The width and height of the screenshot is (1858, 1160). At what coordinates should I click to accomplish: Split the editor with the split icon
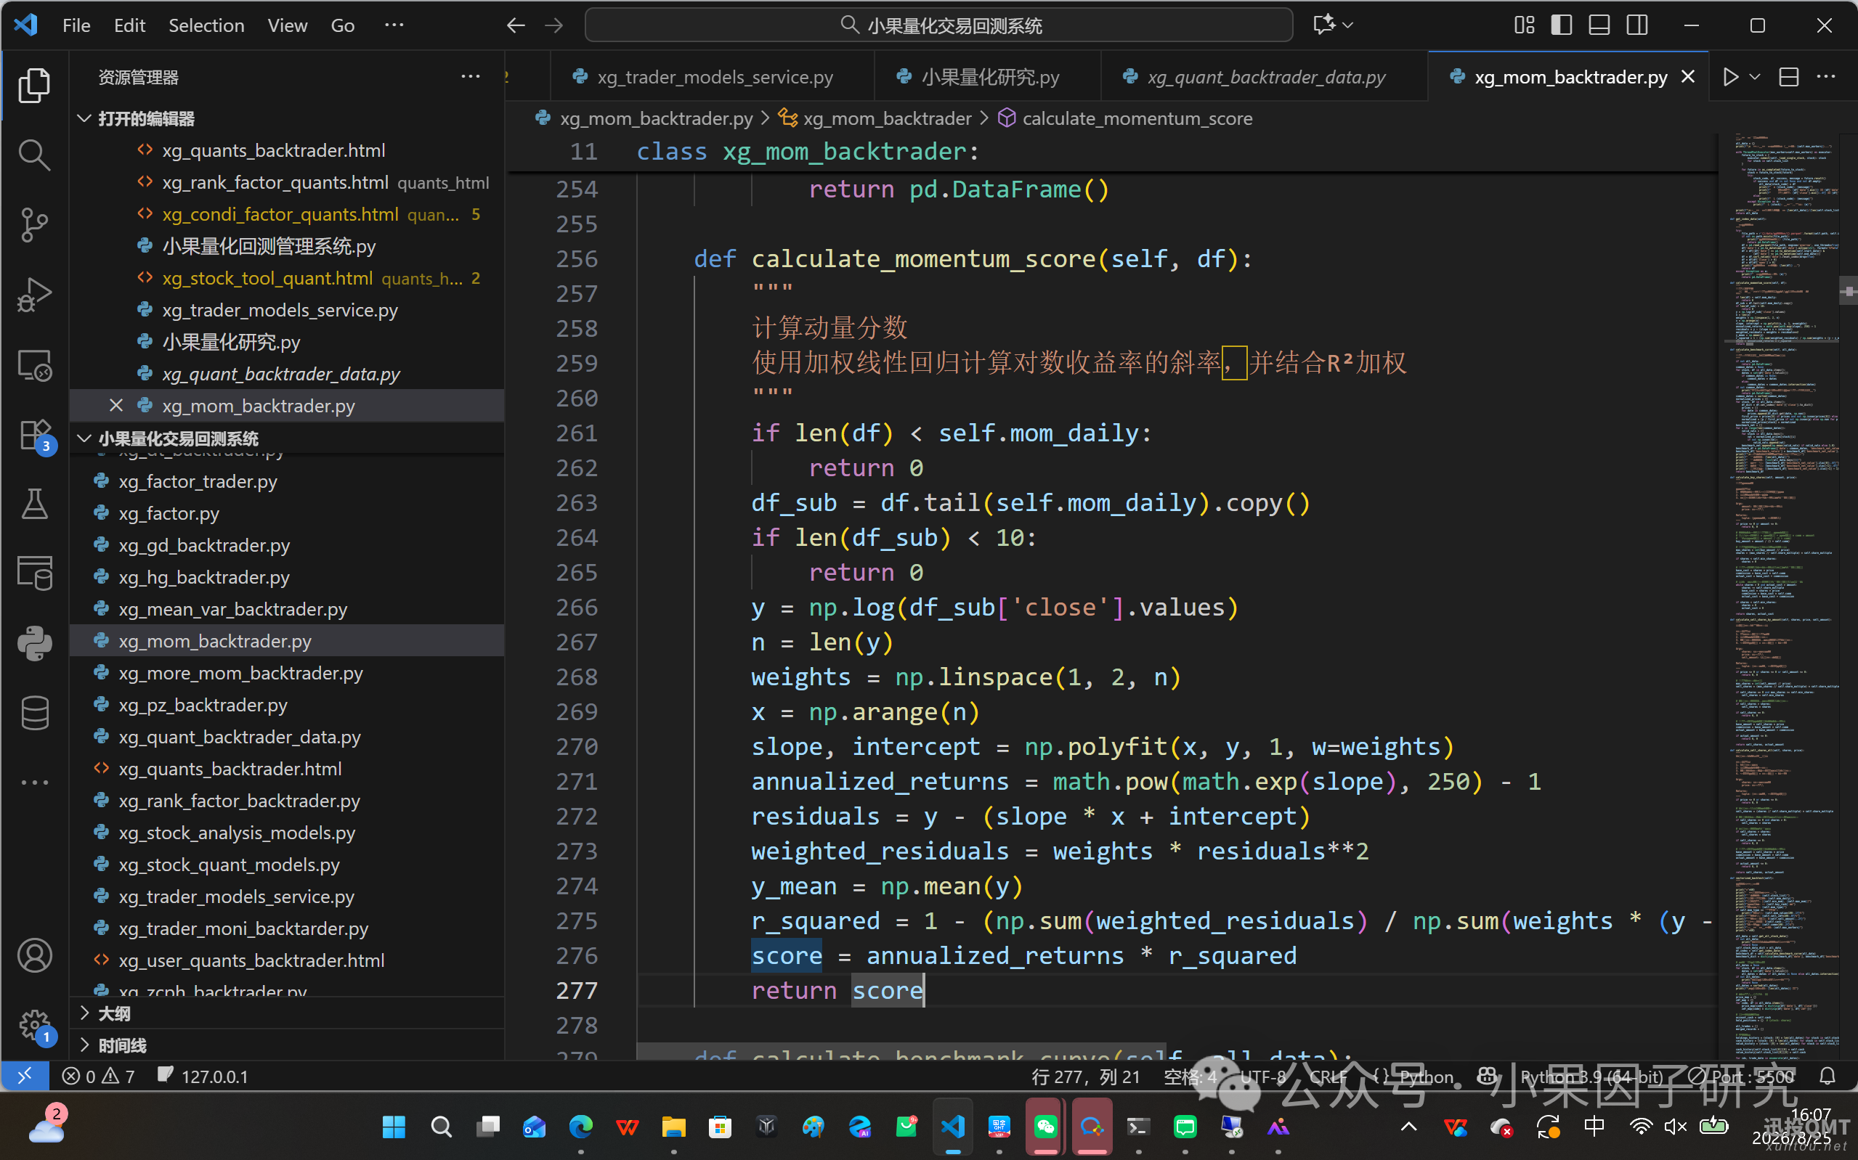click(1789, 77)
